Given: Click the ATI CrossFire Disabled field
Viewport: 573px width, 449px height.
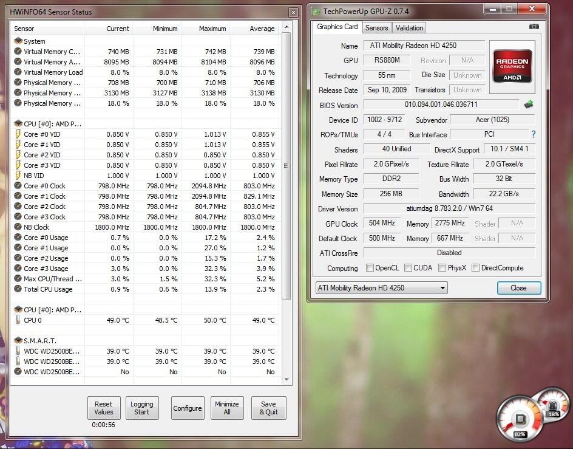Looking at the screenshot, I should (x=450, y=253).
